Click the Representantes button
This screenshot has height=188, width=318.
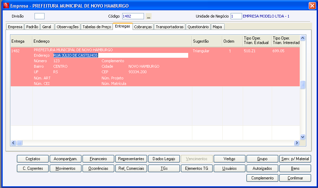pyautogui.click(x=131, y=159)
